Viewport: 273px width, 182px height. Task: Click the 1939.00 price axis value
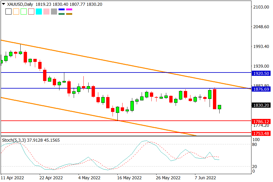click(x=261, y=66)
